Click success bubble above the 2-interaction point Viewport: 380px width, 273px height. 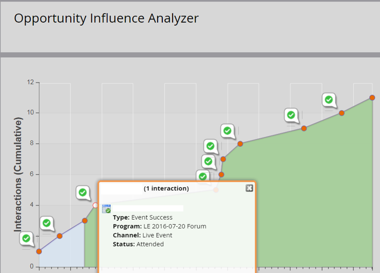47,223
